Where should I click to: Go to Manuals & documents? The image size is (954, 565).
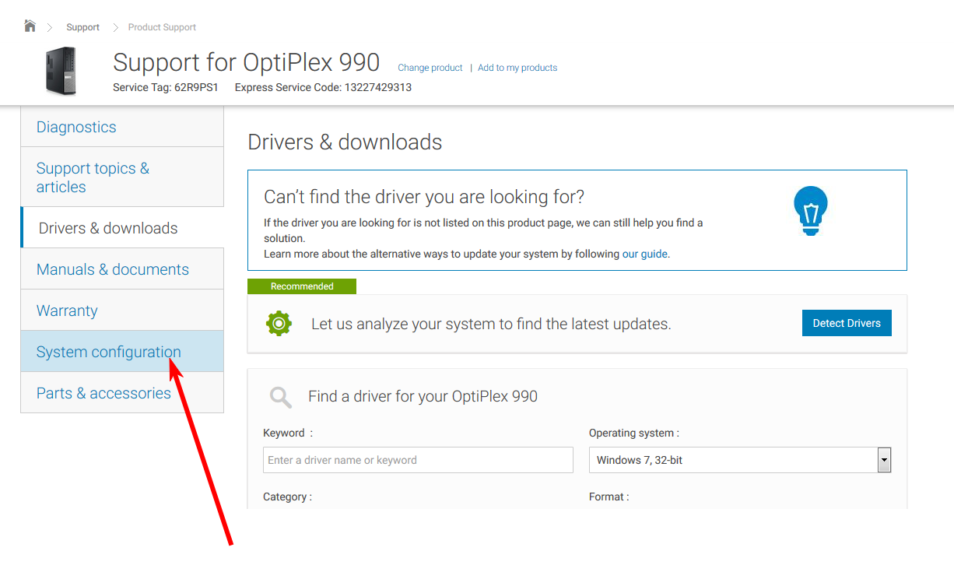tap(113, 269)
